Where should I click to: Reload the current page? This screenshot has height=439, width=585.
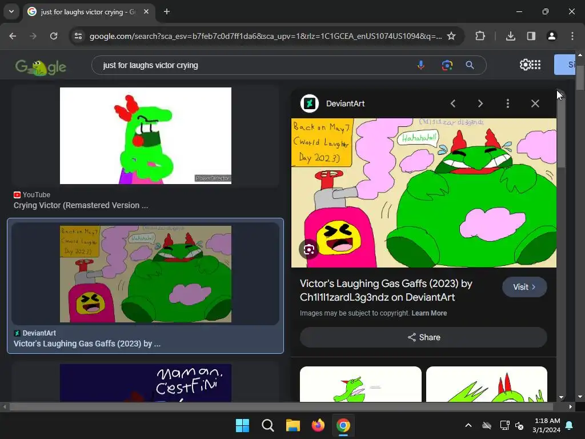click(54, 36)
